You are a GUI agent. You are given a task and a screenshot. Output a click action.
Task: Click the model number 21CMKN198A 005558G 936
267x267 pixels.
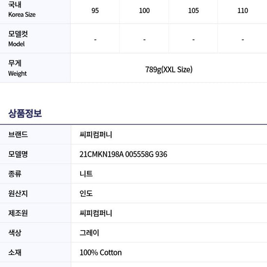[123, 154]
